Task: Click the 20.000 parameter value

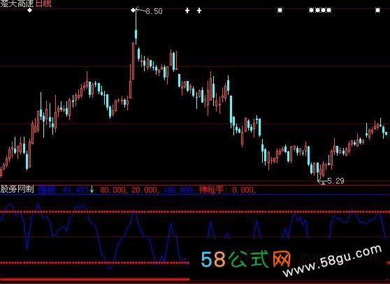Action: click(x=144, y=190)
